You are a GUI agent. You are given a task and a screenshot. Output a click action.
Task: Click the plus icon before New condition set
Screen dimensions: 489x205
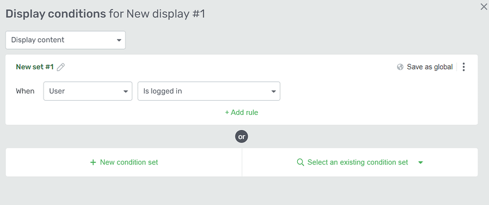tap(93, 163)
